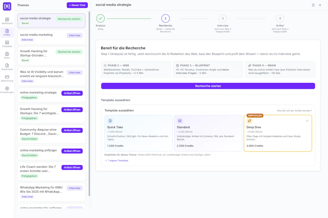
Task: Select the Was ist AI Visibility topic
Action: coord(51,76)
